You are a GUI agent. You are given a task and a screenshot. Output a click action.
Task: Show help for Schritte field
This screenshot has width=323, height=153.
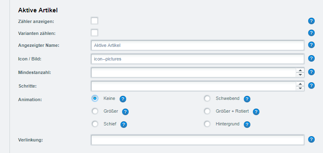point(311,86)
